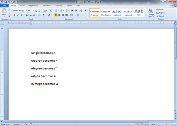
Task: Apply the Text Highlight Color
Action: [x=44, y=15]
